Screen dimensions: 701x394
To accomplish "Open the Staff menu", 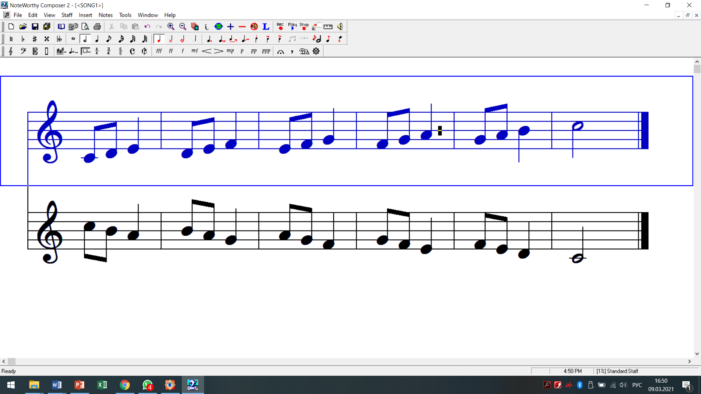I will [x=67, y=15].
